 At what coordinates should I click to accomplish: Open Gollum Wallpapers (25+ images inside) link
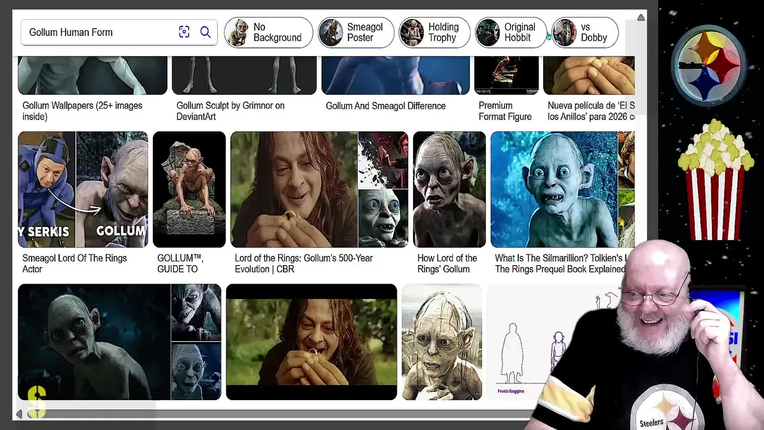(82, 111)
